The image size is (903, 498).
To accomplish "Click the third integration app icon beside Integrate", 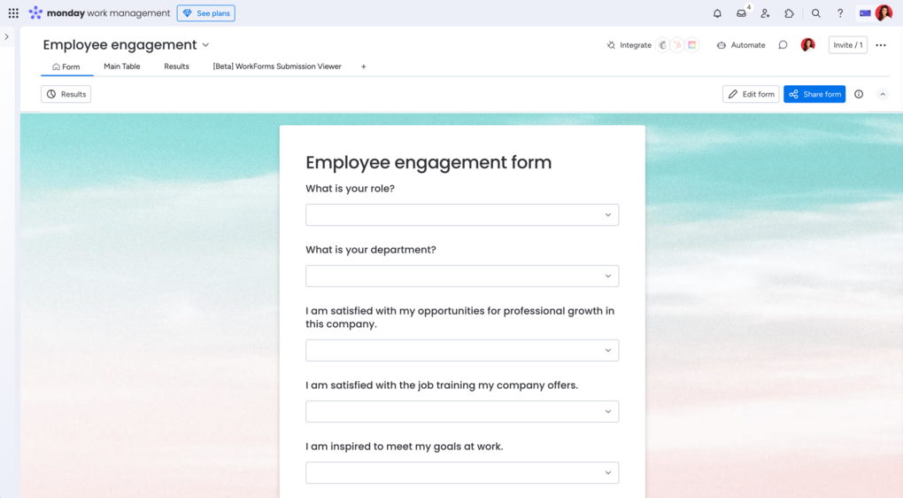I will pos(692,45).
